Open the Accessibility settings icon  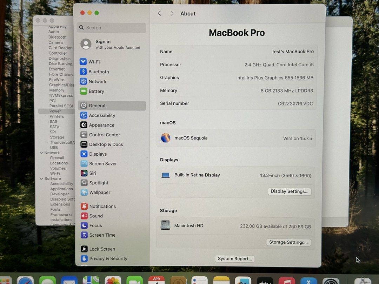click(84, 115)
